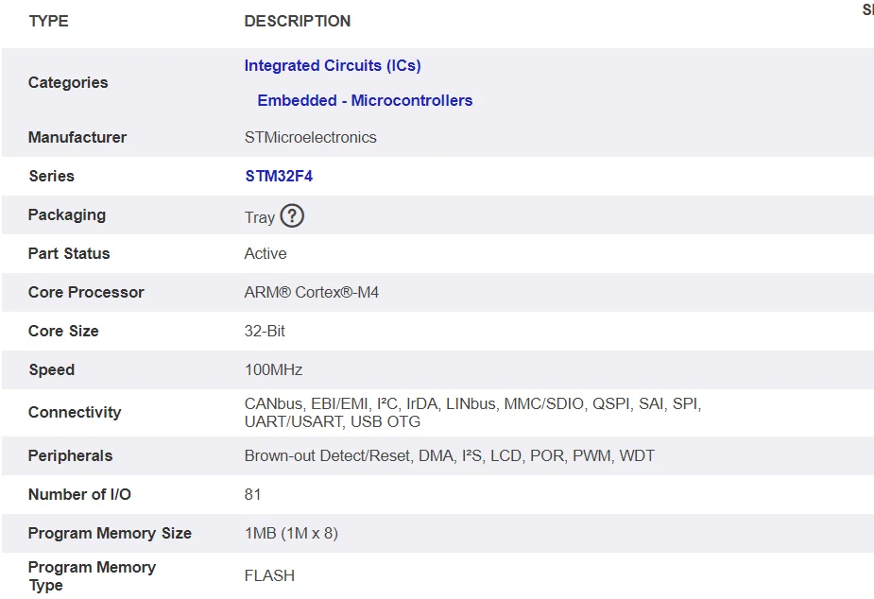Click the truncated header at top right

pos(867,10)
